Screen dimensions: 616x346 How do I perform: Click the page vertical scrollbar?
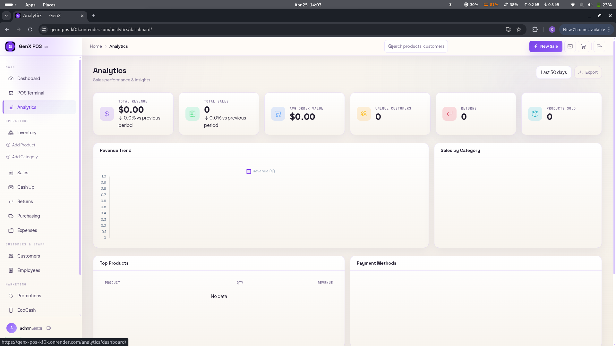click(x=614, y=157)
